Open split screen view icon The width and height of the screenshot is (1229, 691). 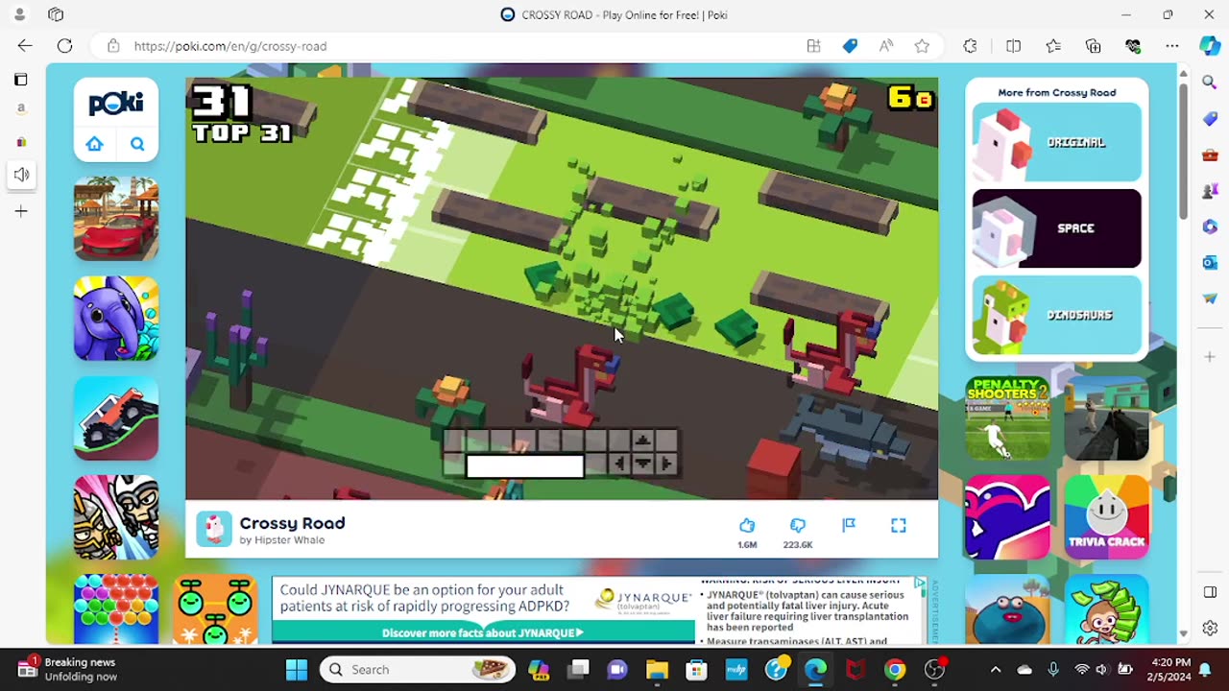tap(1013, 46)
